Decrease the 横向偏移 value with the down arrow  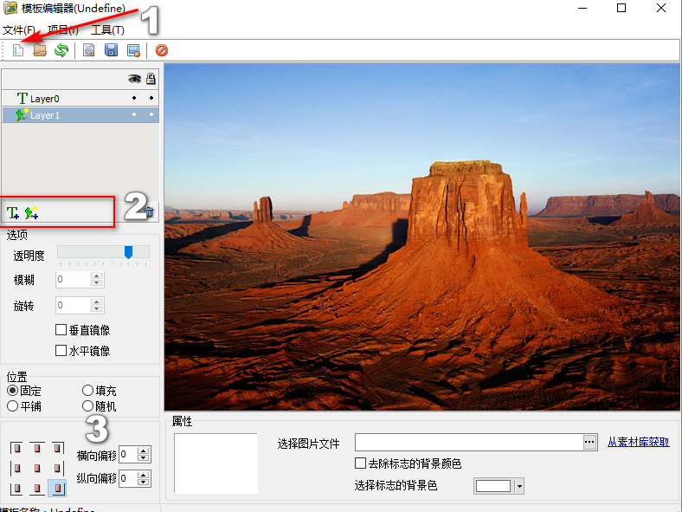pos(143,458)
